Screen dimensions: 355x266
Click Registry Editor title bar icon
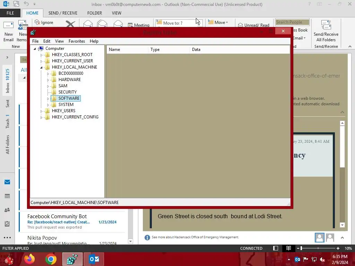pos(33,32)
